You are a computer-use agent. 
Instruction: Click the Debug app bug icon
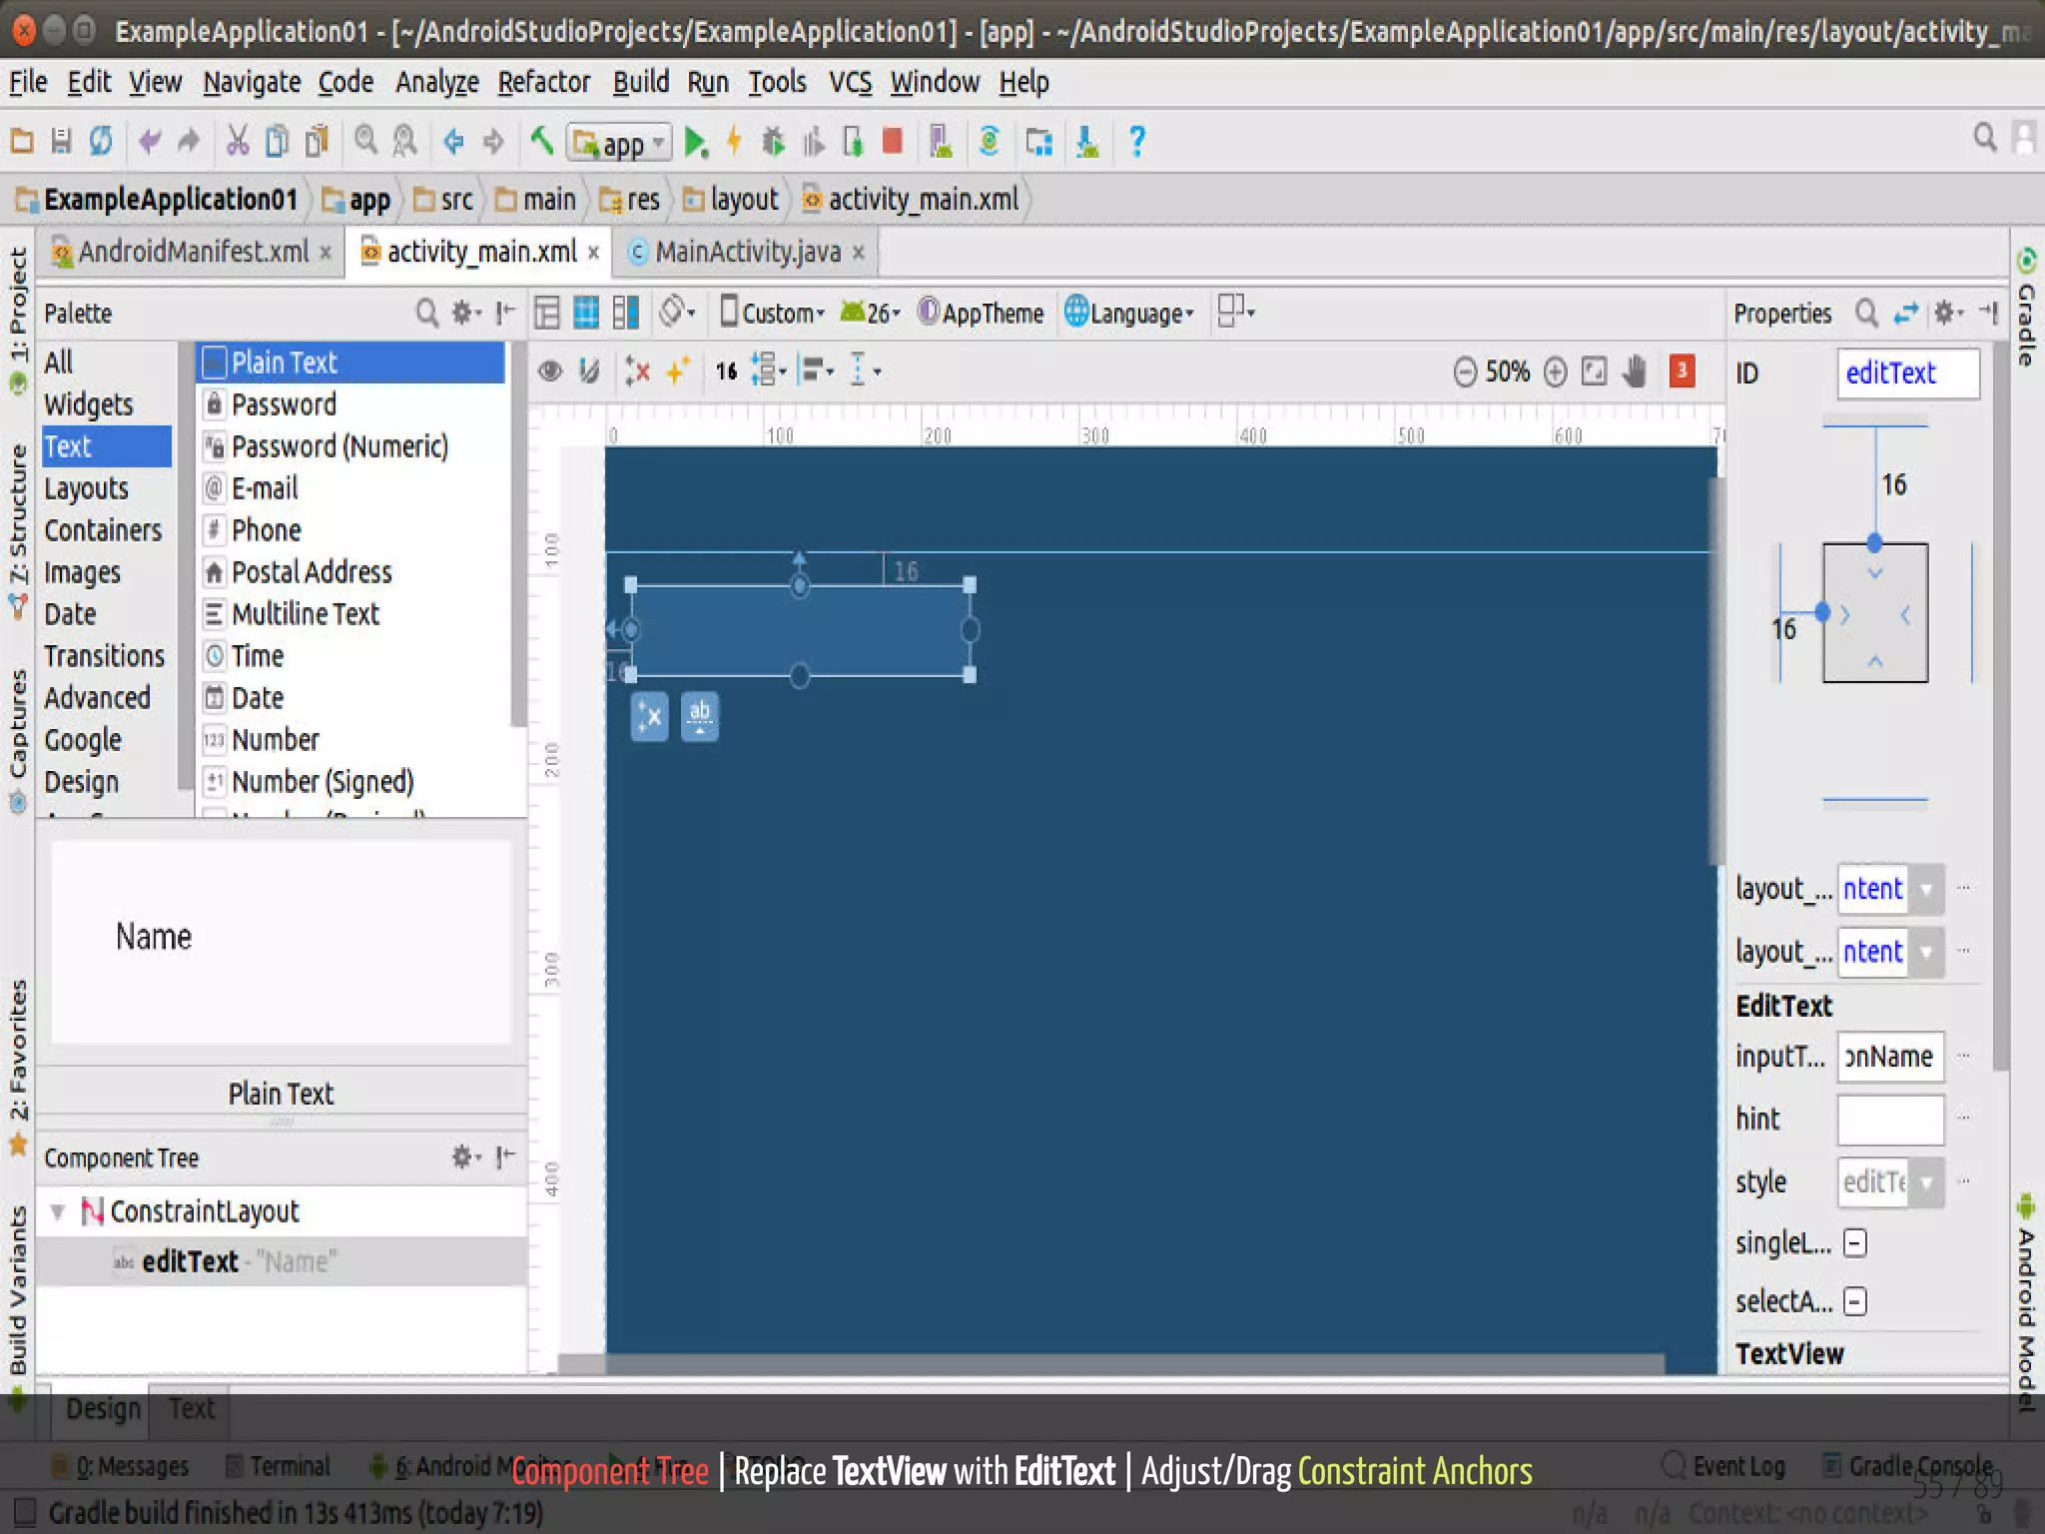[x=773, y=142]
